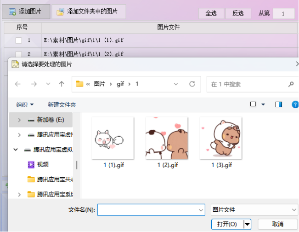Click the 1 (1).gif file name
This screenshot has height=232, width=299.
click(113, 165)
